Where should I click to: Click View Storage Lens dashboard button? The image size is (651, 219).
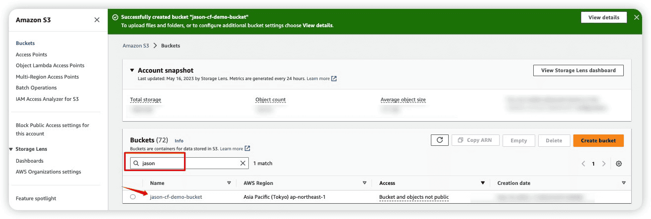tap(578, 70)
